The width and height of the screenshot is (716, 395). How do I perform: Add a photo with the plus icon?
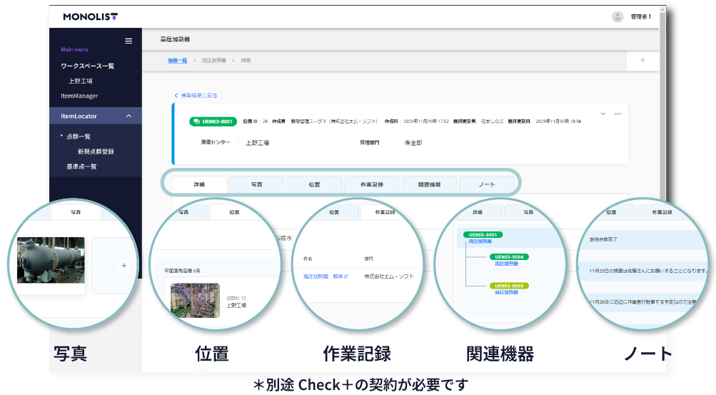coord(123,265)
